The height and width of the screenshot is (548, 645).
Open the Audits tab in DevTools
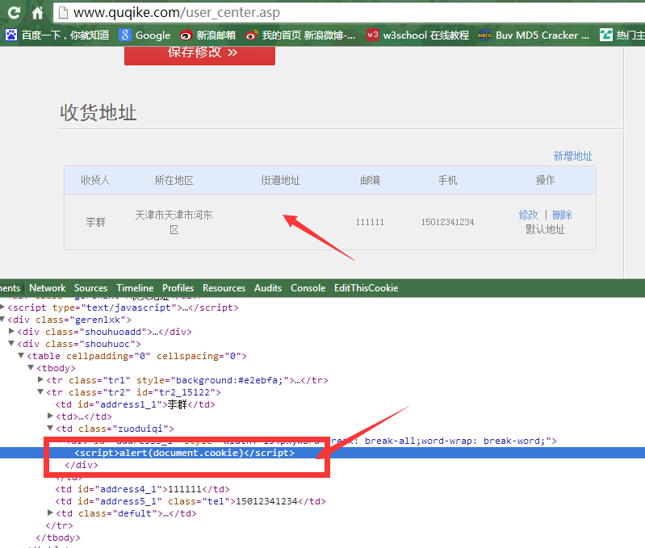tap(268, 288)
